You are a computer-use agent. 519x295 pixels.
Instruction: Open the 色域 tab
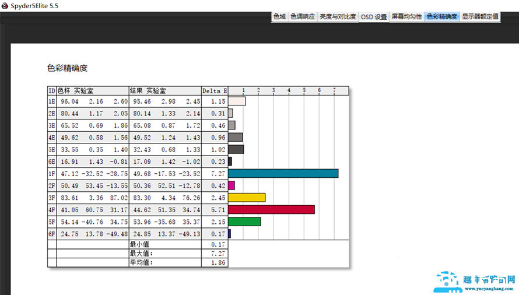pyautogui.click(x=279, y=16)
